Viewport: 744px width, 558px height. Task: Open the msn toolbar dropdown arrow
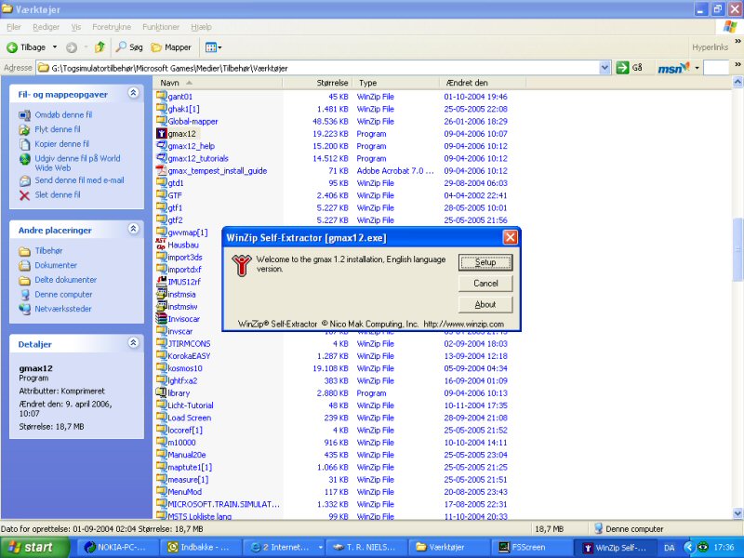pyautogui.click(x=697, y=68)
